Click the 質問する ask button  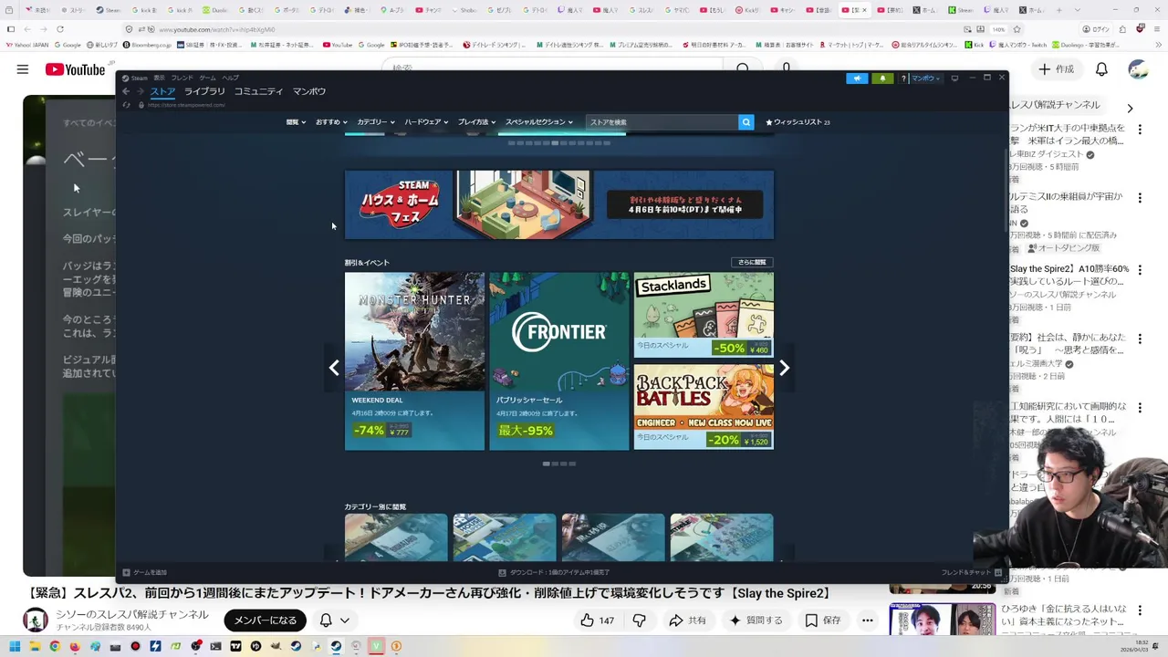coord(756,620)
